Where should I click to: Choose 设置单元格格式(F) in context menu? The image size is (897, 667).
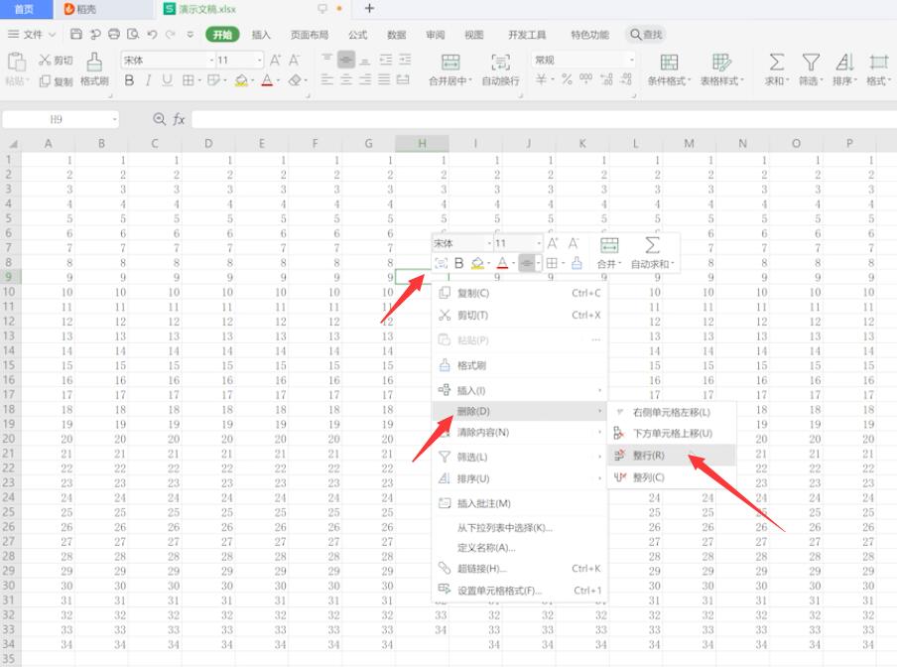click(x=519, y=590)
